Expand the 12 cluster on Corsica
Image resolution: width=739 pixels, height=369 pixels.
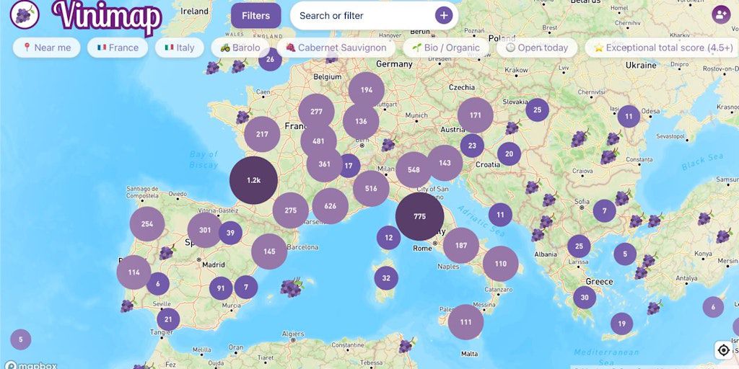click(389, 238)
